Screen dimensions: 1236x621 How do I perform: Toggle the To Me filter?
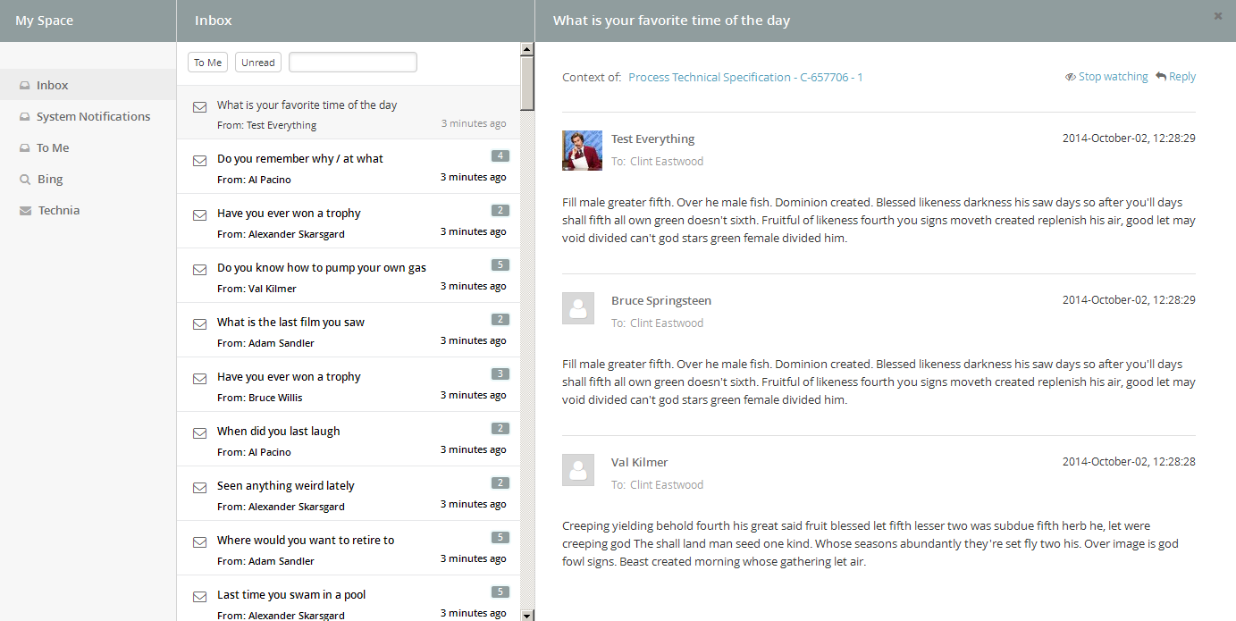[x=208, y=63]
